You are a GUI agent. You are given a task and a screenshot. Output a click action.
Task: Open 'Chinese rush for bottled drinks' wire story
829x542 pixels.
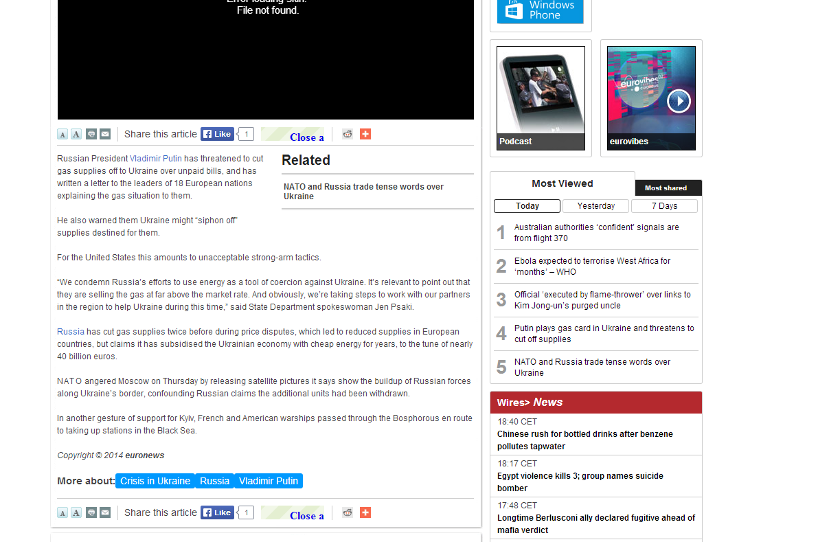pyautogui.click(x=585, y=440)
